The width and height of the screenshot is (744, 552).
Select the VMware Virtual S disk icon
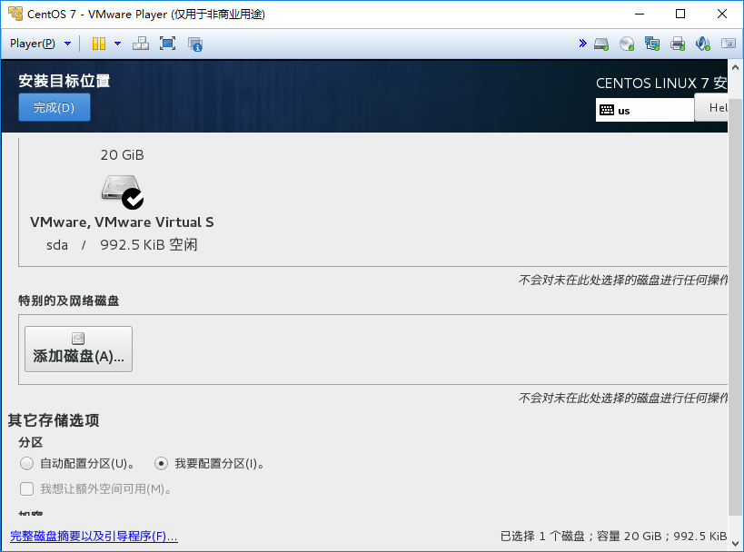122,192
